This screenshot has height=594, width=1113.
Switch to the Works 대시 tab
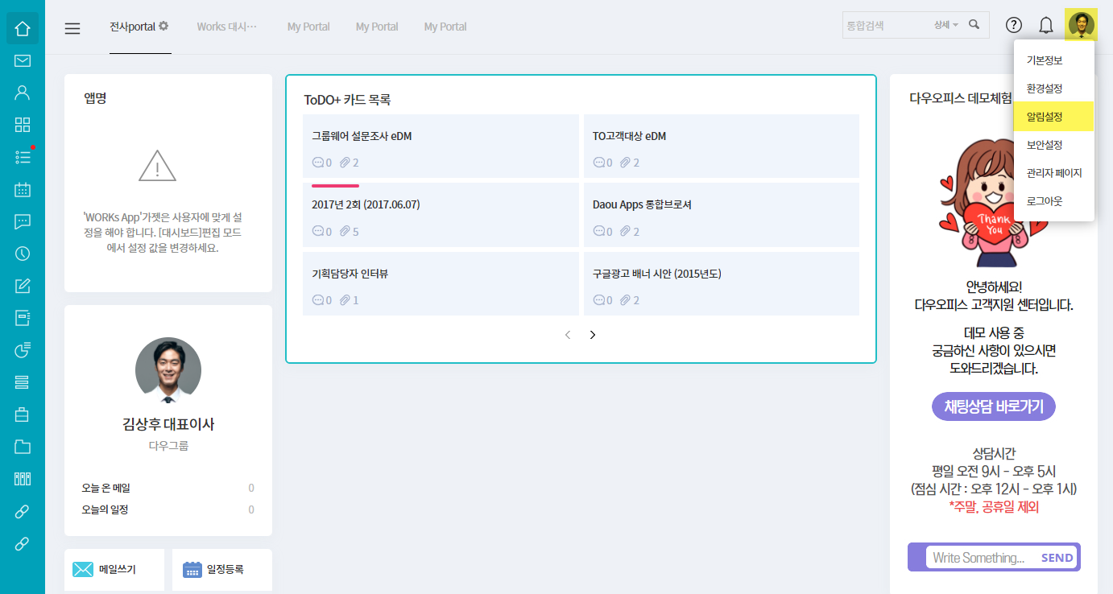pos(226,27)
